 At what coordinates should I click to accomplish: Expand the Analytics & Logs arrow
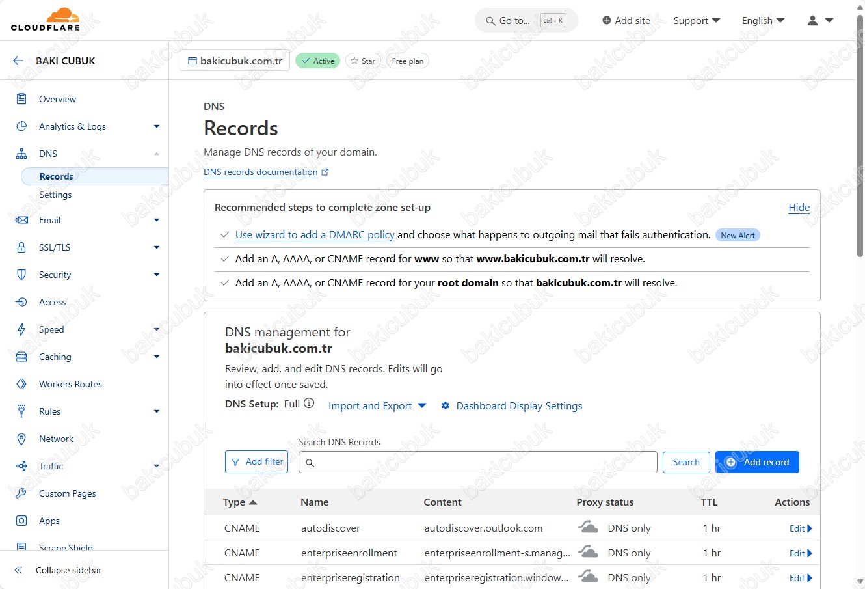[156, 126]
